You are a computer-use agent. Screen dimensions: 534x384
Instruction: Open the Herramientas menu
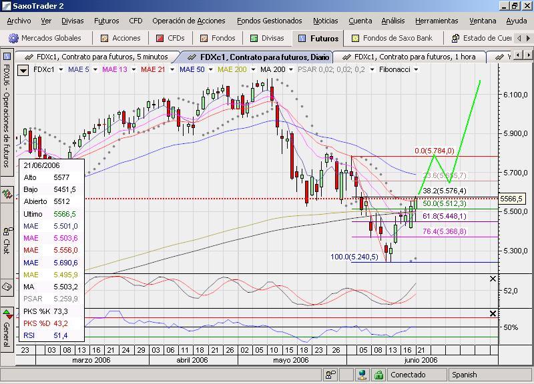pyautogui.click(x=437, y=21)
